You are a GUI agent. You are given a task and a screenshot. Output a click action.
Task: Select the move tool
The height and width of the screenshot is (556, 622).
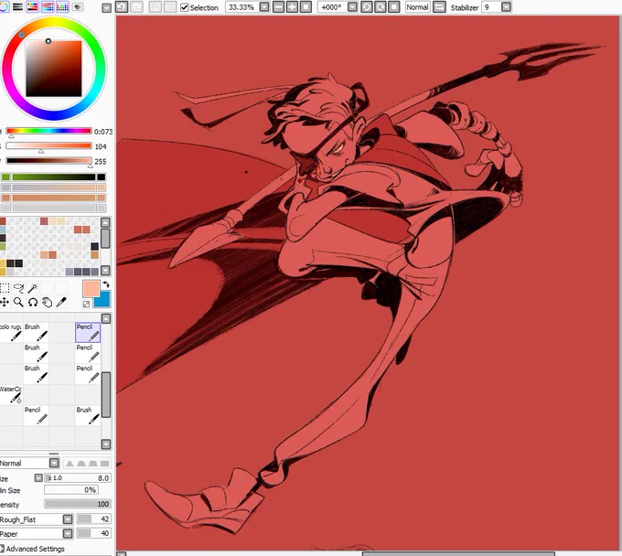click(5, 302)
